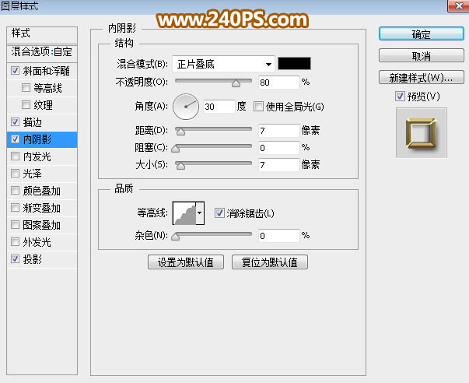This screenshot has height=383, width=469.
Task: Toggle 斜面和浮雕 checkbox
Action: [15, 71]
